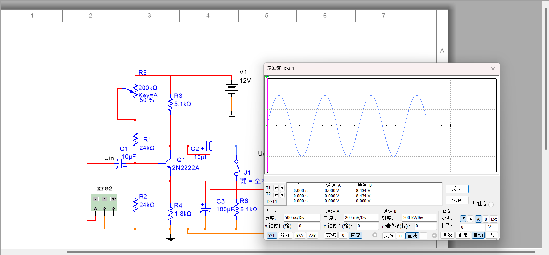The width and height of the screenshot is (549, 255).
Task: Enable the 外触发 external trigger radio button
Action: point(491,204)
